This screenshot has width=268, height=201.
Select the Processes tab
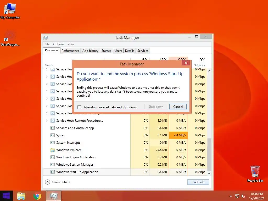click(x=52, y=50)
